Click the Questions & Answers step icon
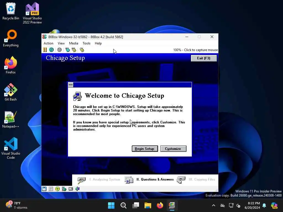 (x=129, y=180)
